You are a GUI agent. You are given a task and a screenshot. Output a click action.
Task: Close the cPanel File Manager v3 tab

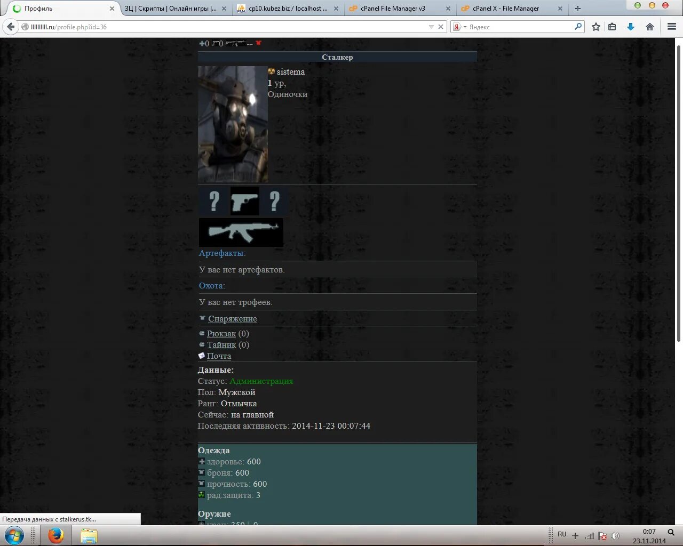click(448, 9)
